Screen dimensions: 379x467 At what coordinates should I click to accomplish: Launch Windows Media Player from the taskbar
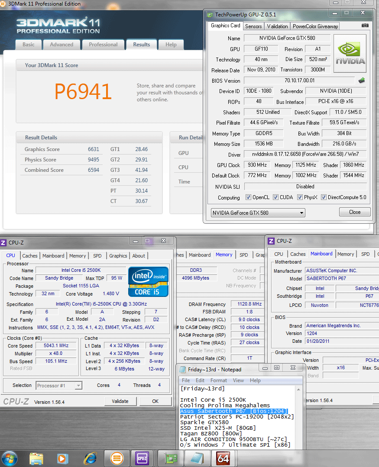tap(62, 459)
